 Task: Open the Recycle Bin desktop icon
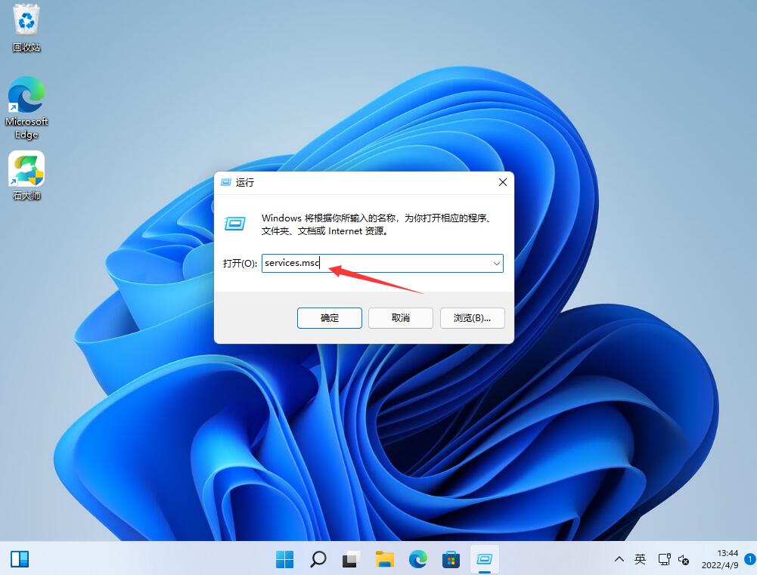coord(26,26)
